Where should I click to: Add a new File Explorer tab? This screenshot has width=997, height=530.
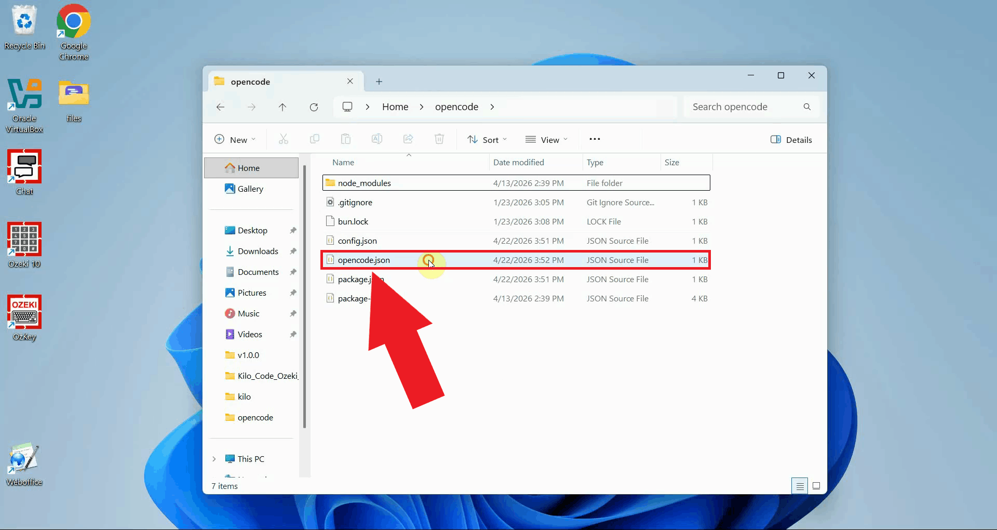[x=379, y=82]
